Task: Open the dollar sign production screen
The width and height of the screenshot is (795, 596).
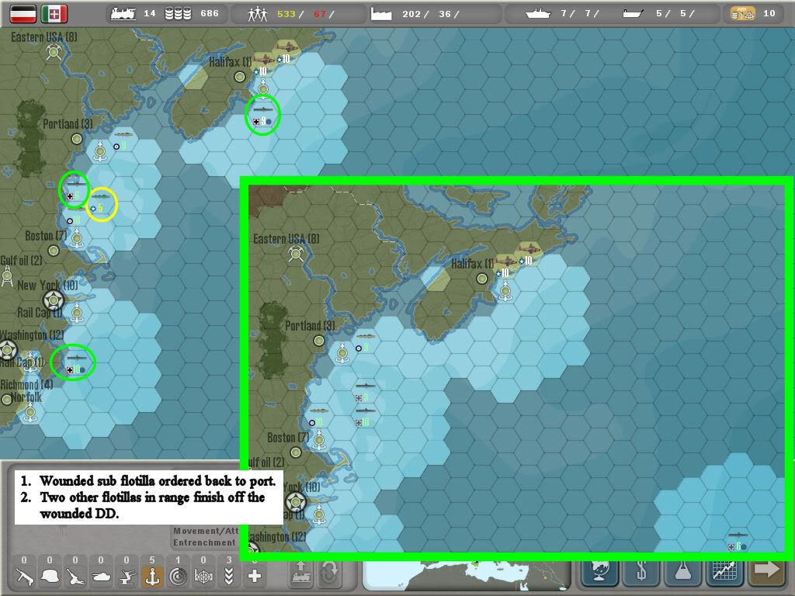Action: (641, 572)
